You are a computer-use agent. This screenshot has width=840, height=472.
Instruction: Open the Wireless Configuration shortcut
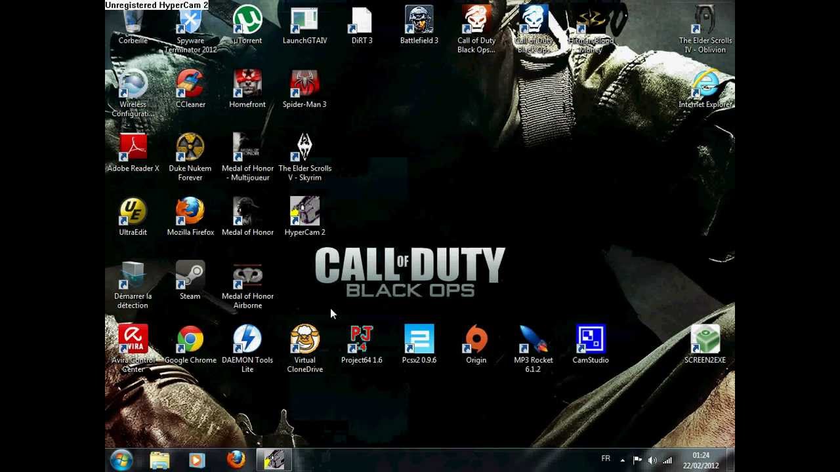(x=133, y=94)
